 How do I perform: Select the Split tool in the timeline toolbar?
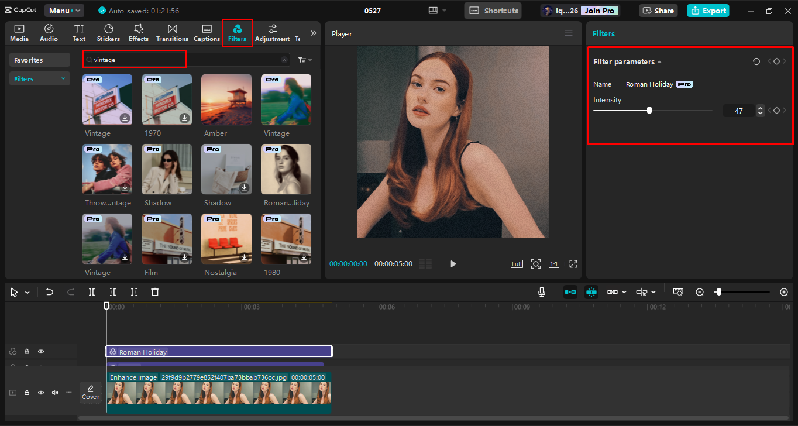click(x=92, y=291)
